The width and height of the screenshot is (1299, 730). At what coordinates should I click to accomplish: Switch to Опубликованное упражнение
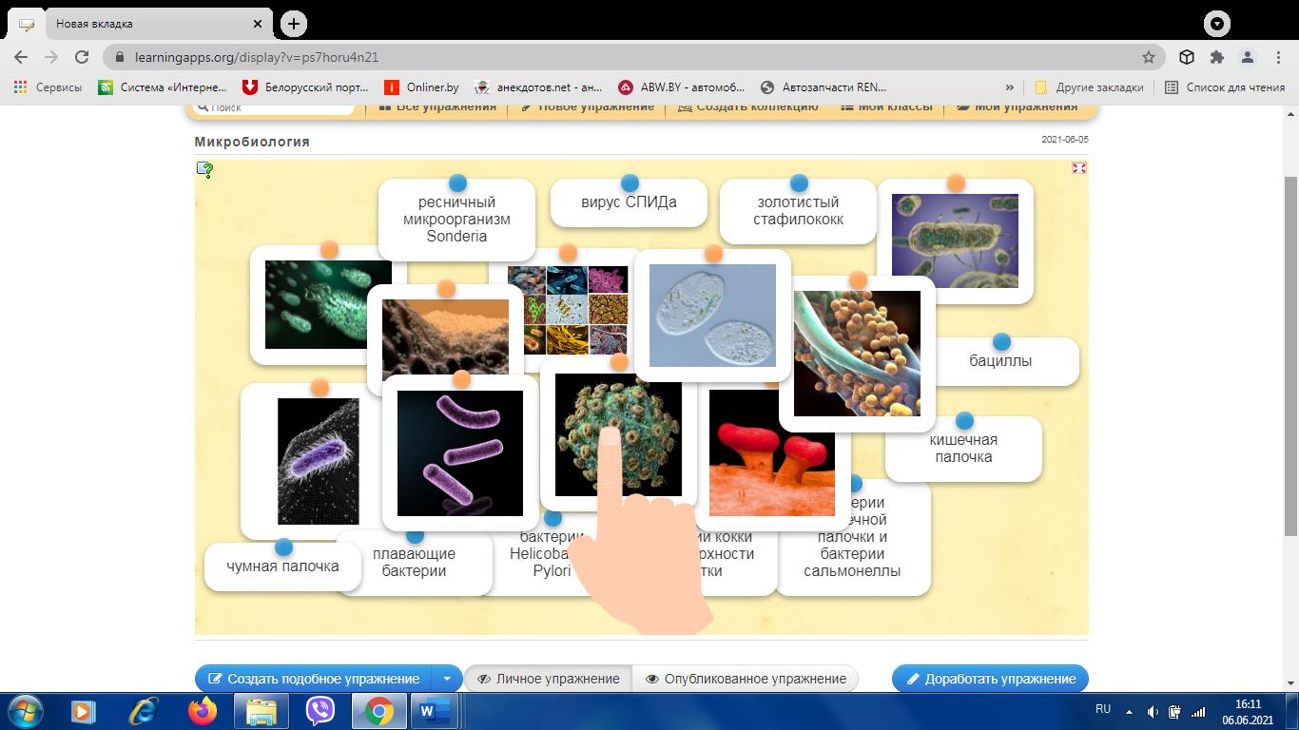tap(746, 679)
